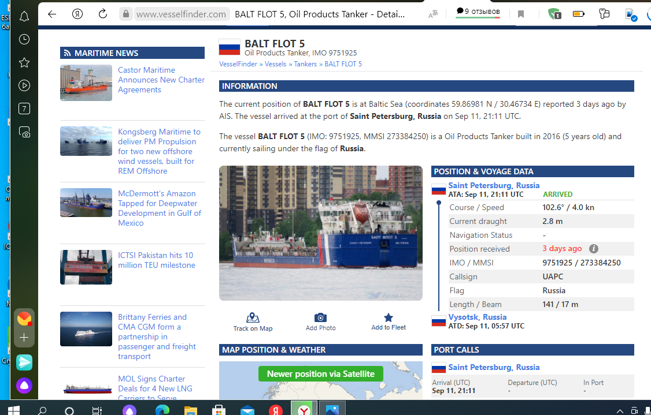This screenshot has width=651, height=415.
Task: Open the Alice assistant purple icon in sidebar
Action: [x=24, y=386]
